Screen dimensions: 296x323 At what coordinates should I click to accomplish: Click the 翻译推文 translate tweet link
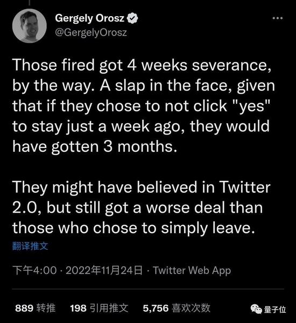[30, 246]
